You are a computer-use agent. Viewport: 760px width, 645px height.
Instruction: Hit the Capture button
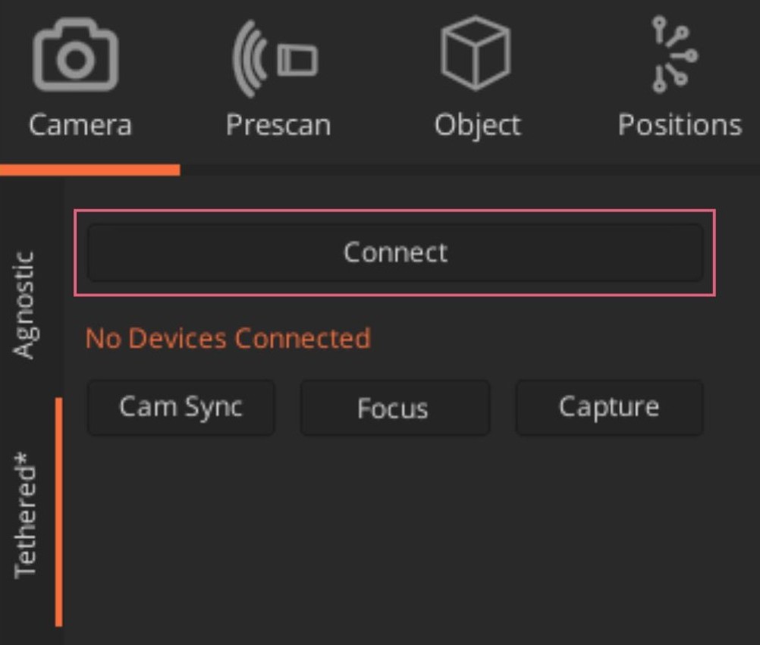tap(609, 408)
